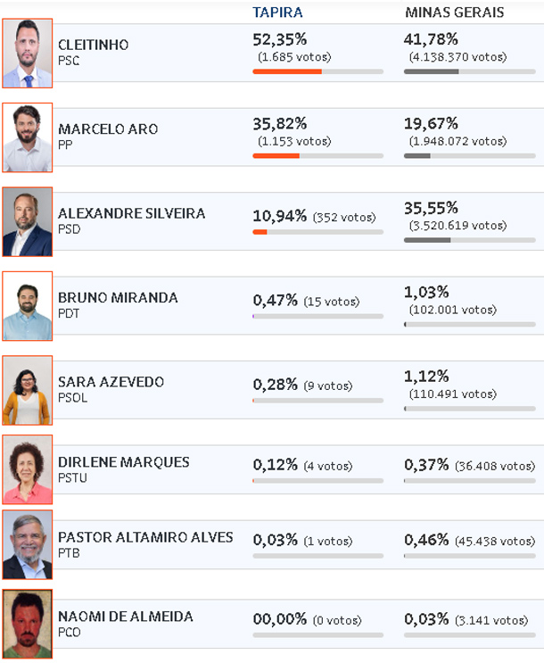Click the ALEXANDRE SILVEIRA candidate name

tap(131, 213)
